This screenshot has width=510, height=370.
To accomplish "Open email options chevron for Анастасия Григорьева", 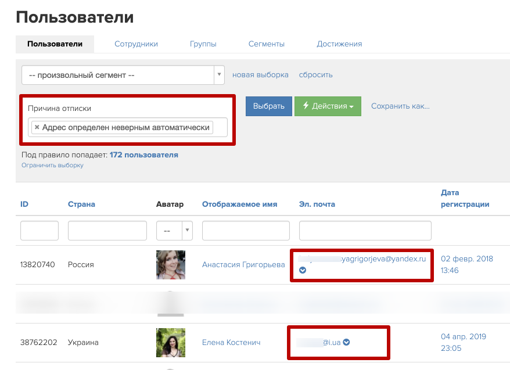I will point(302,270).
